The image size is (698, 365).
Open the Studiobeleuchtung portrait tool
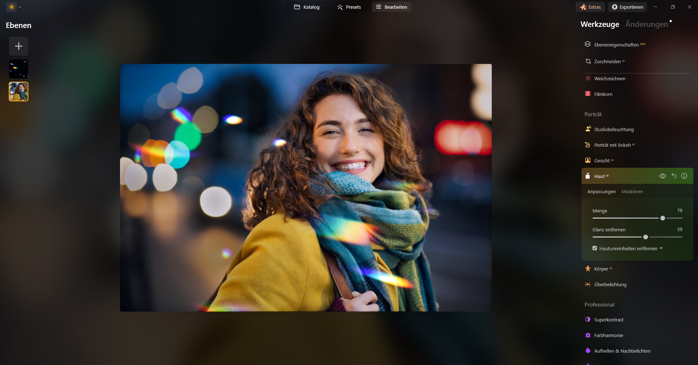pyautogui.click(x=614, y=129)
